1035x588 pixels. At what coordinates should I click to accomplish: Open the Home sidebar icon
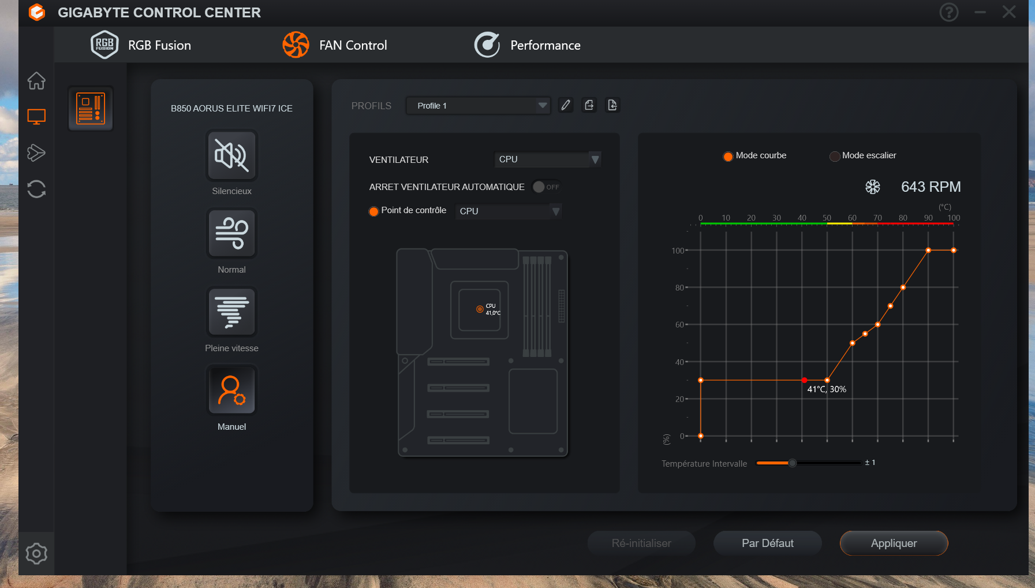[x=36, y=81]
